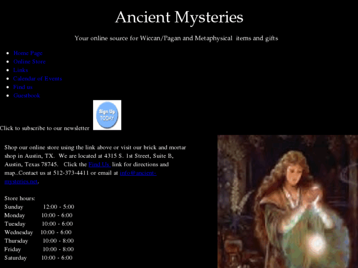The image size is (358, 268).
Task: Click the Wiccan/Pagan and Metaphysical tagline text
Action: 176,38
